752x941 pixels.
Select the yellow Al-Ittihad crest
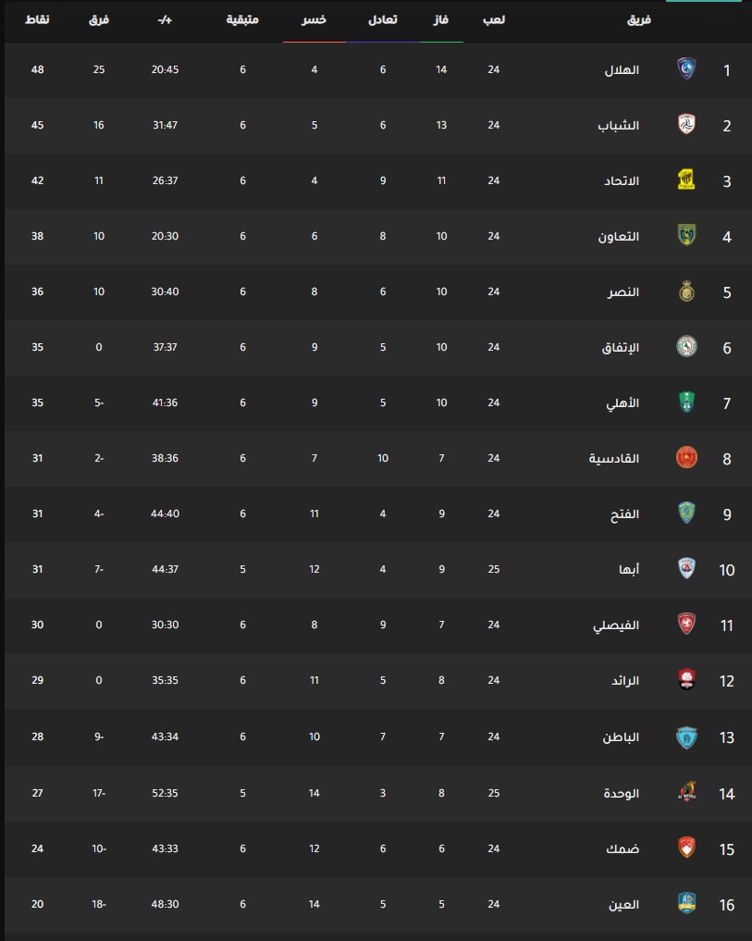pyautogui.click(x=686, y=180)
